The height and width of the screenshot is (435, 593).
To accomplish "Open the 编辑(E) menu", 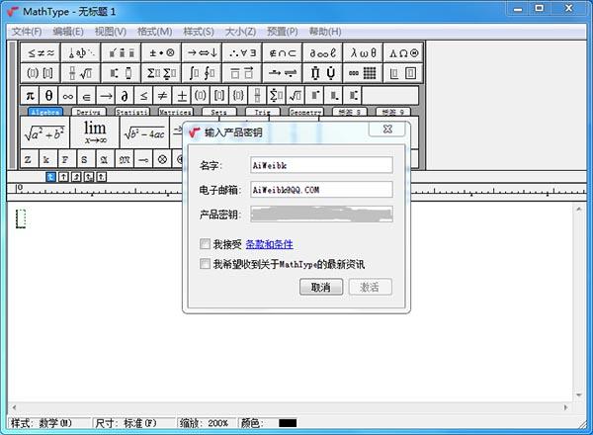I will click(x=68, y=32).
